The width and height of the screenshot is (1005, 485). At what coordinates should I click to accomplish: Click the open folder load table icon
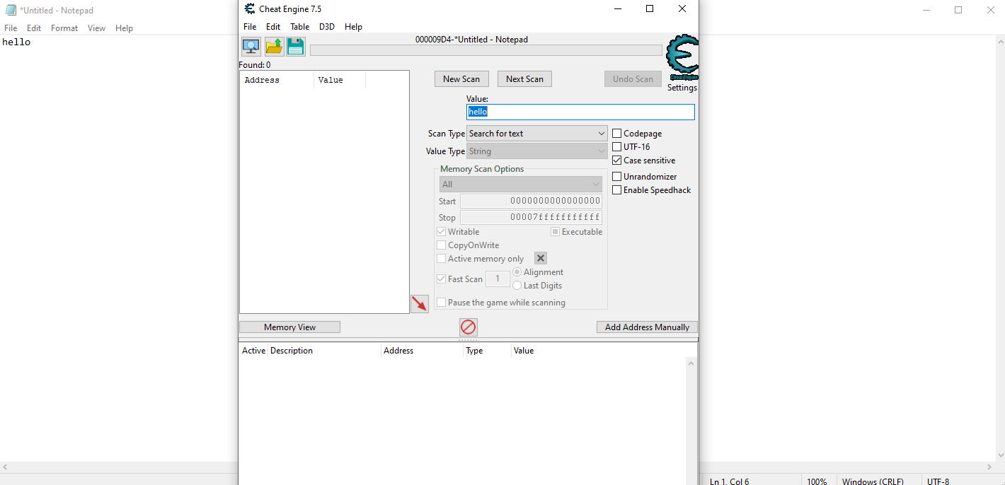point(274,47)
